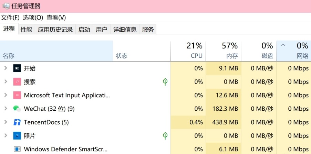Image resolution: width=311 pixels, height=154 pixels.
Task: Open the 选项(O) menu
Action: point(33,18)
